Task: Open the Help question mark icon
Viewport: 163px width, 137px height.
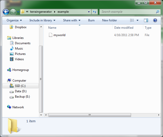Action: coord(155,20)
